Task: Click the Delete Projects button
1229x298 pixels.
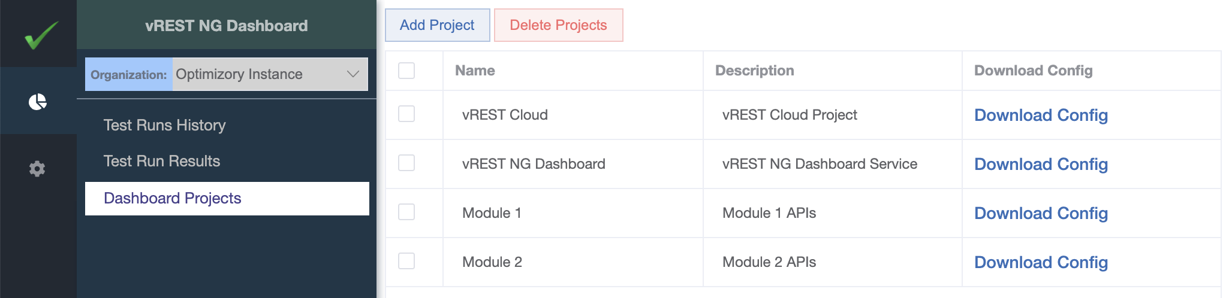Action: click(x=558, y=25)
